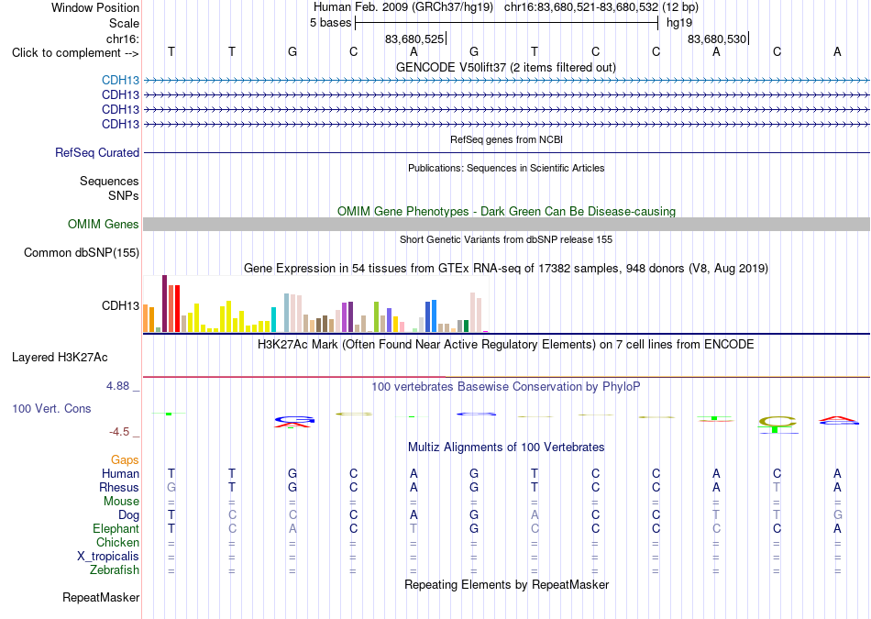Viewport: 871px width, 619px height.
Task: Click the Layered H3K27Ac label
Action: pyautogui.click(x=60, y=358)
